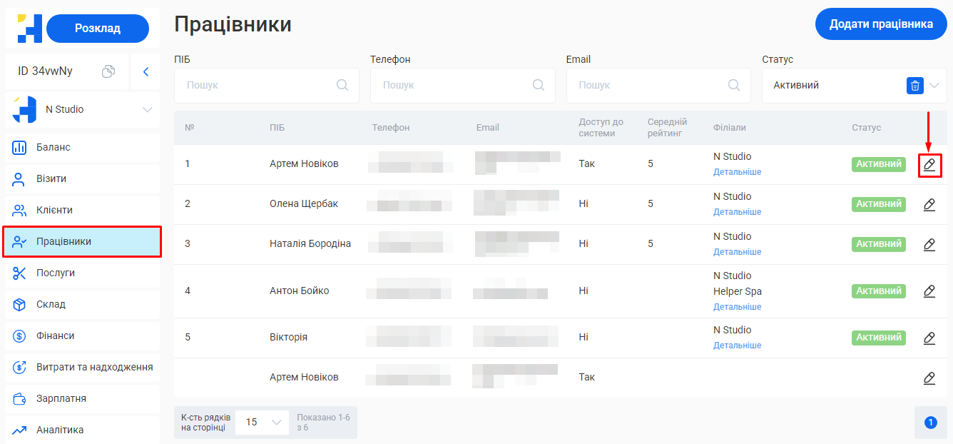Open Зарплатня in the sidebar
Screen dimensions: 953x444
point(61,398)
